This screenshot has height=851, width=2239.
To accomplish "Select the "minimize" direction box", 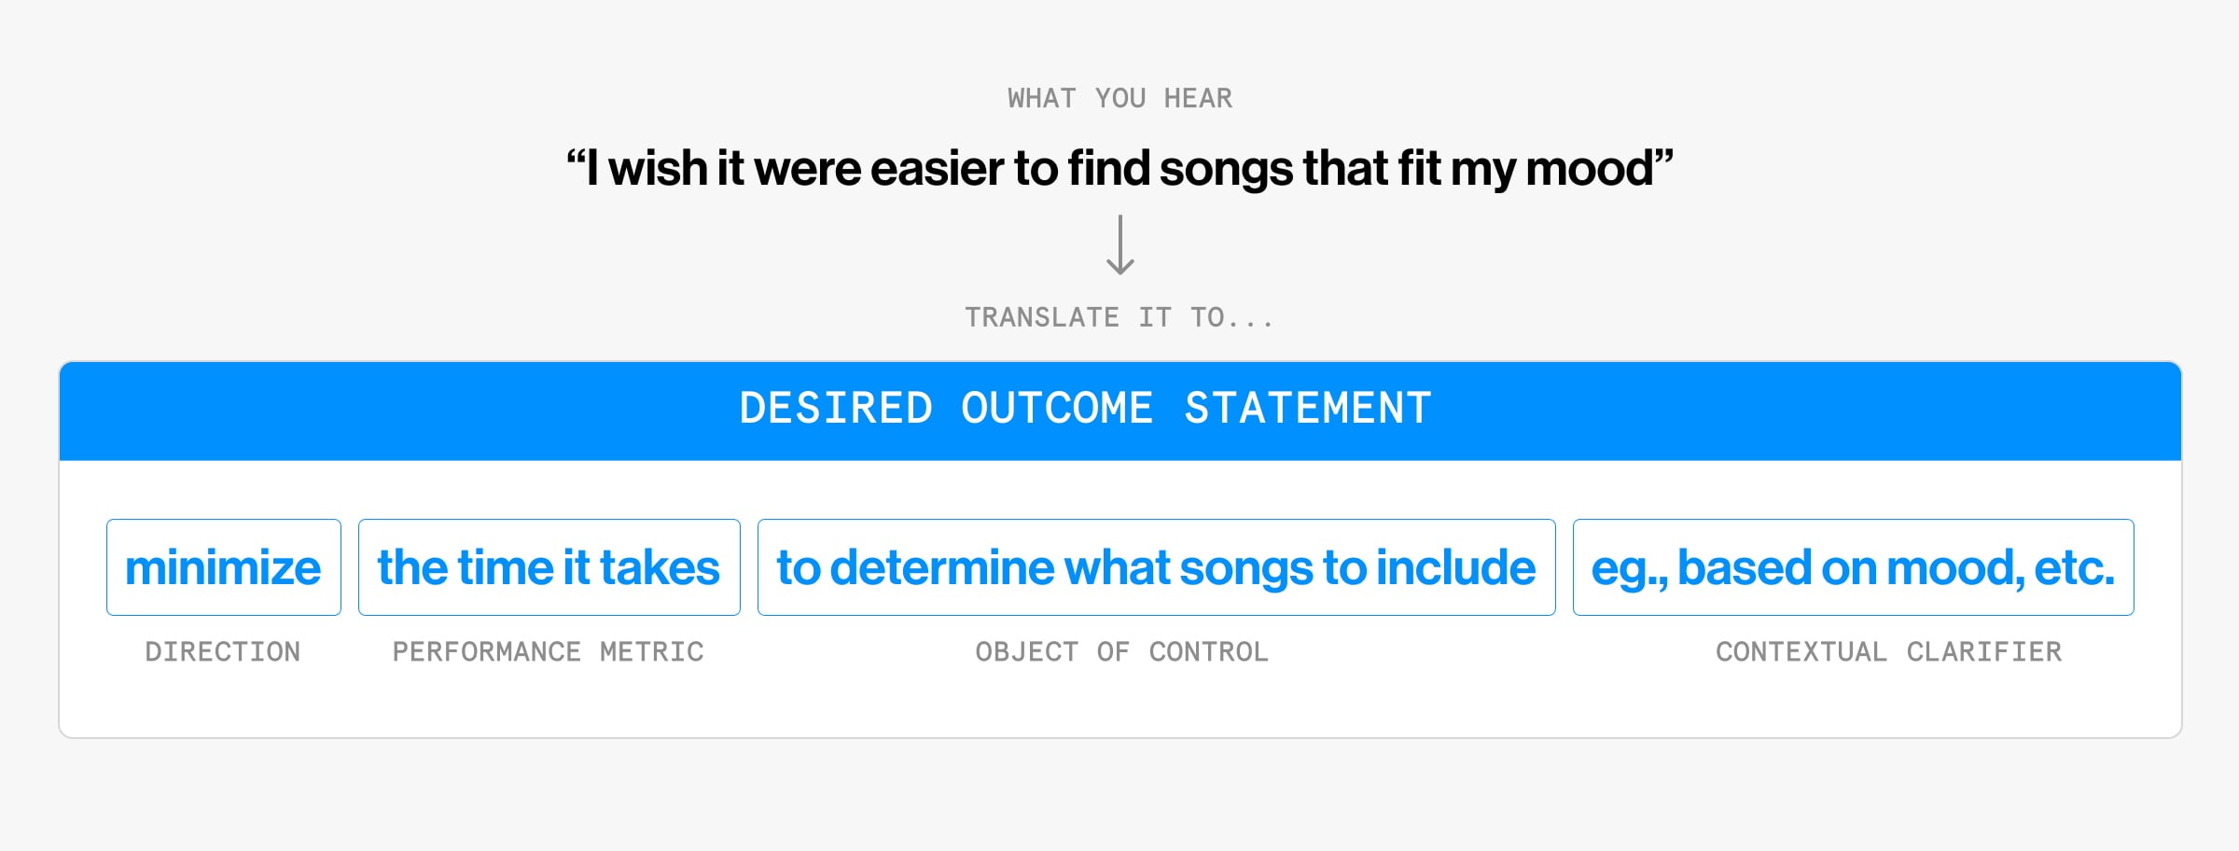I will tap(223, 567).
